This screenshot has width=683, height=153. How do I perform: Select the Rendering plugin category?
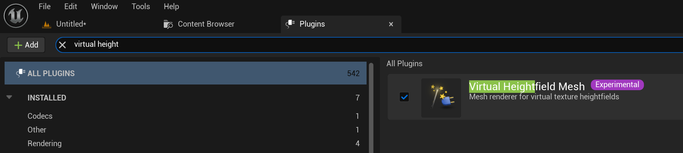(x=44, y=143)
